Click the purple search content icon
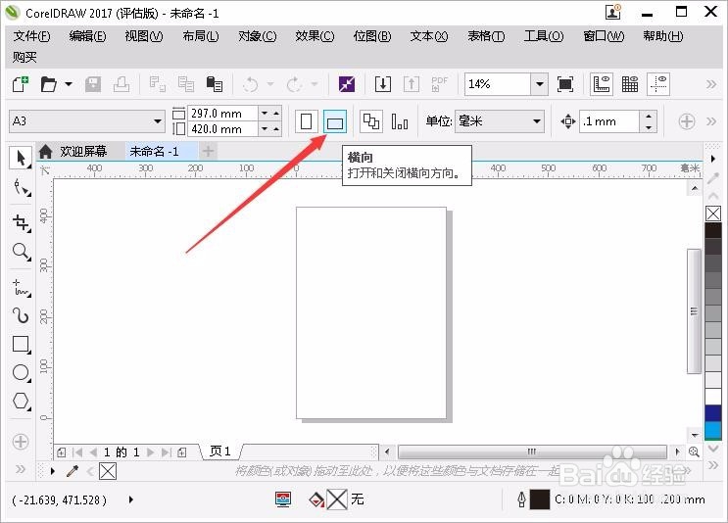Screen dimensions: 728x523 point(346,84)
